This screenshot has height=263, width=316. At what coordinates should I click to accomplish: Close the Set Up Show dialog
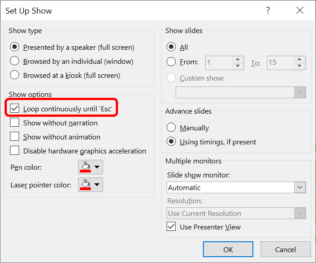pos(299,10)
